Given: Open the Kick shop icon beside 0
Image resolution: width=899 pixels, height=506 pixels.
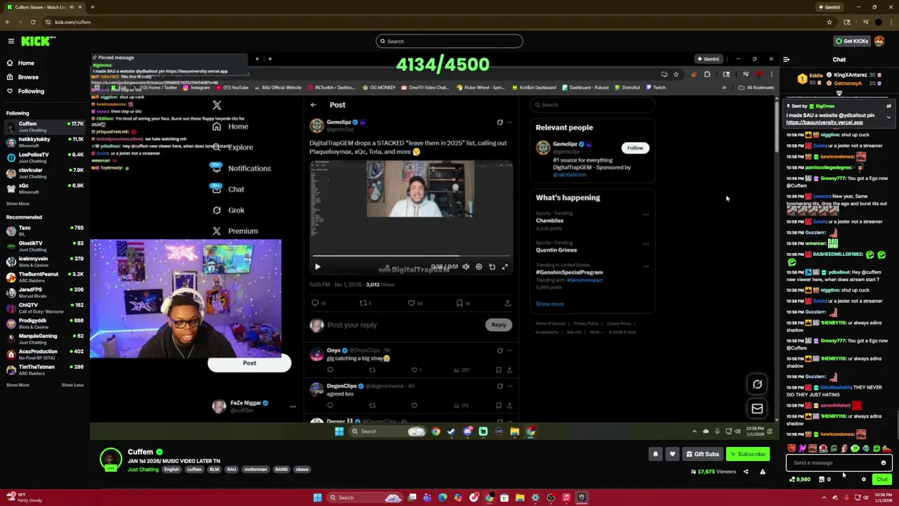Looking at the screenshot, I should tap(822, 480).
